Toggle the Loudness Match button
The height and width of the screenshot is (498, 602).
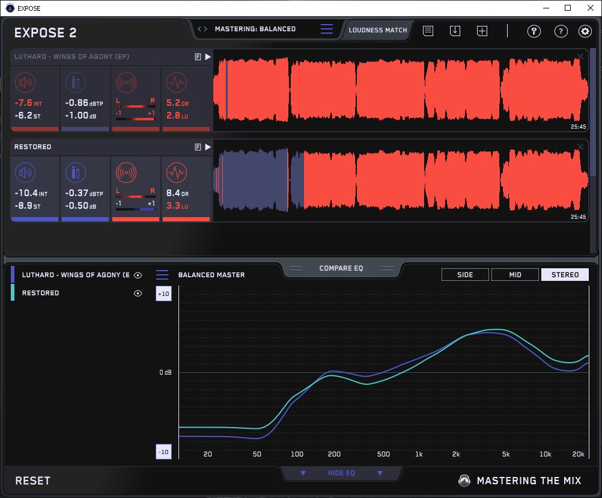(377, 29)
